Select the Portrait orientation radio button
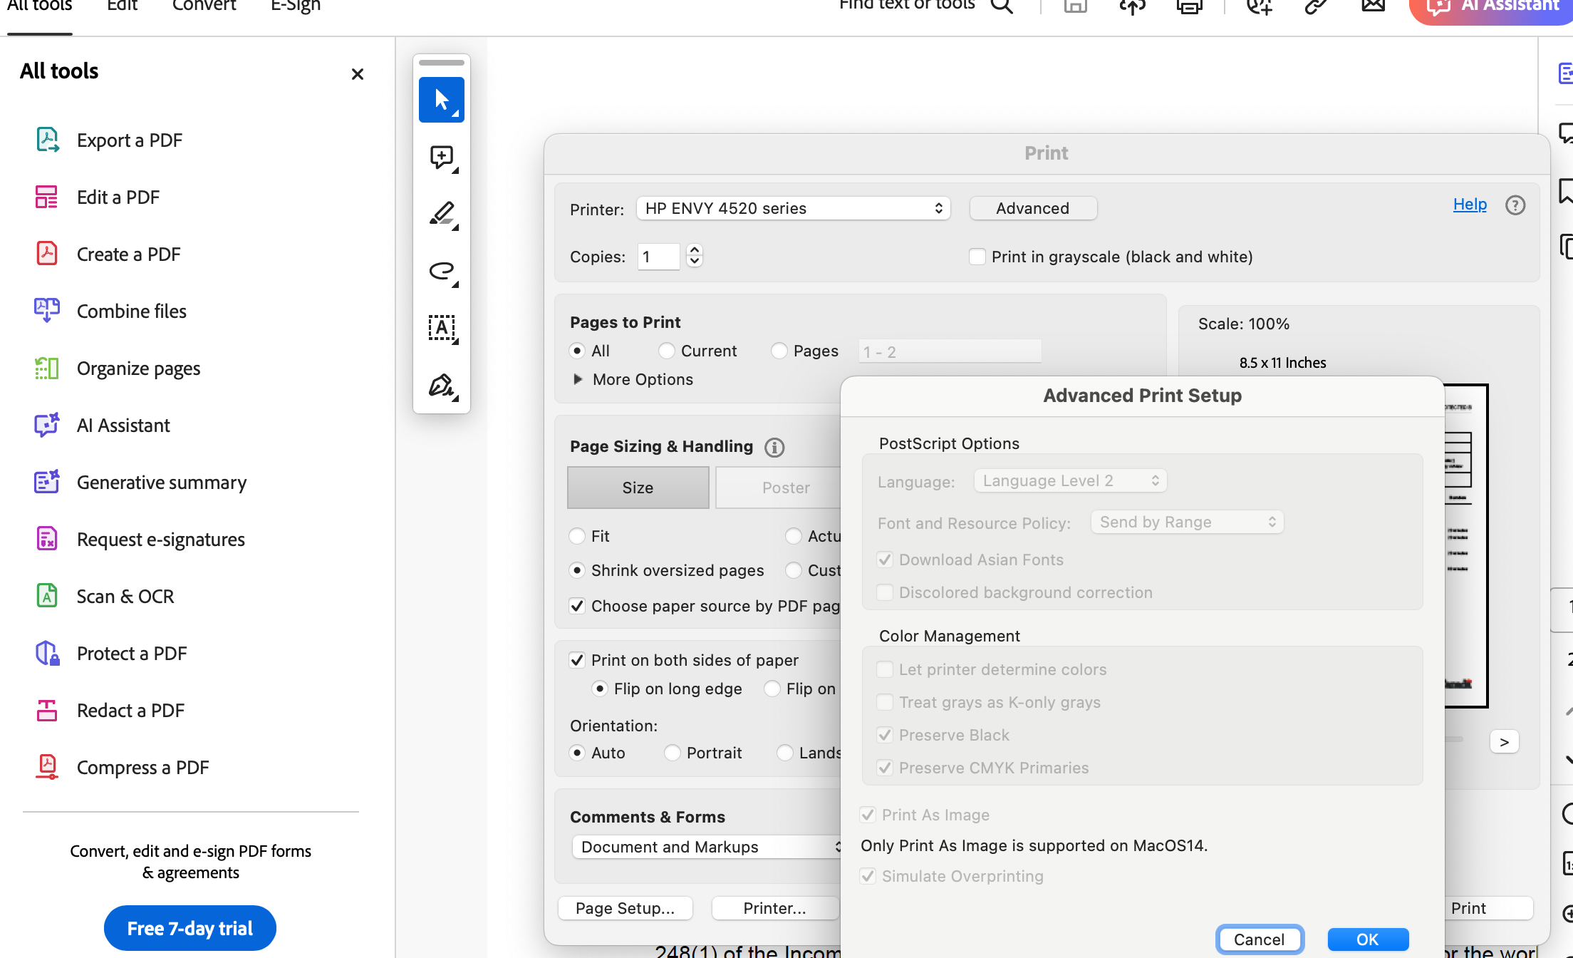This screenshot has width=1573, height=958. click(672, 753)
